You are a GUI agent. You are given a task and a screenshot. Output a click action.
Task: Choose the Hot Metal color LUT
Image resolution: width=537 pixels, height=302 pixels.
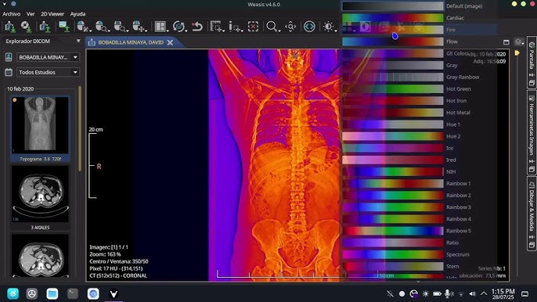[420, 113]
